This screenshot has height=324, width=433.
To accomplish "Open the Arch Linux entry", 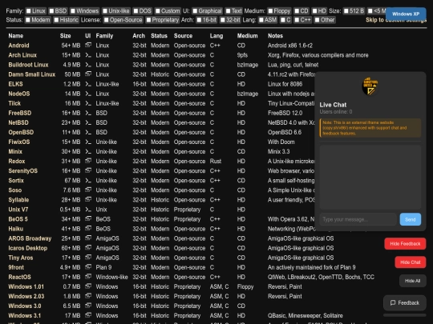I will point(22,55).
